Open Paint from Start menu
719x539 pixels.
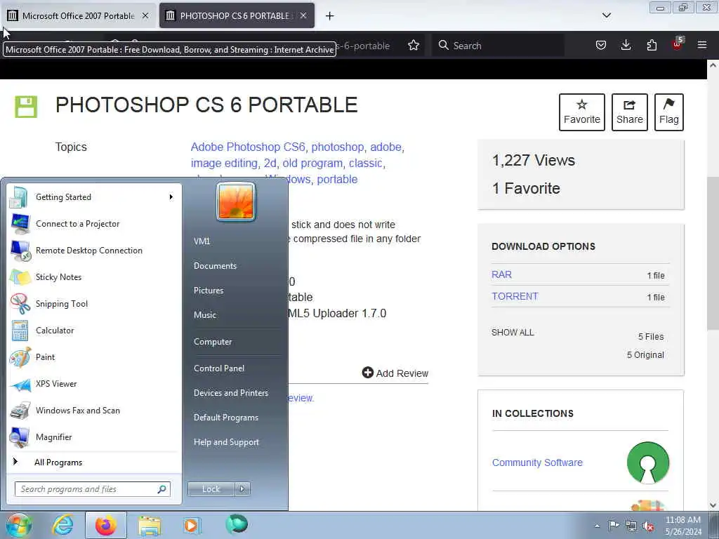(94, 357)
